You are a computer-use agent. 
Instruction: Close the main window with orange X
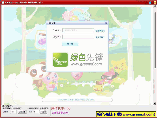(155, 2)
